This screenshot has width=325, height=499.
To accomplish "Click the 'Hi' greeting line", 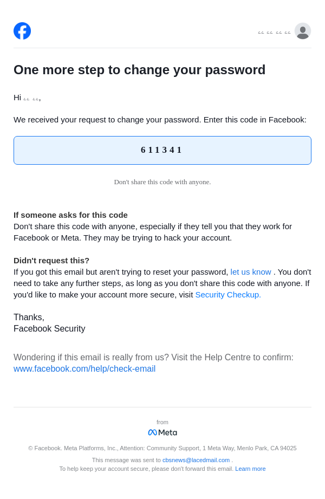I will click(x=27, y=98).
